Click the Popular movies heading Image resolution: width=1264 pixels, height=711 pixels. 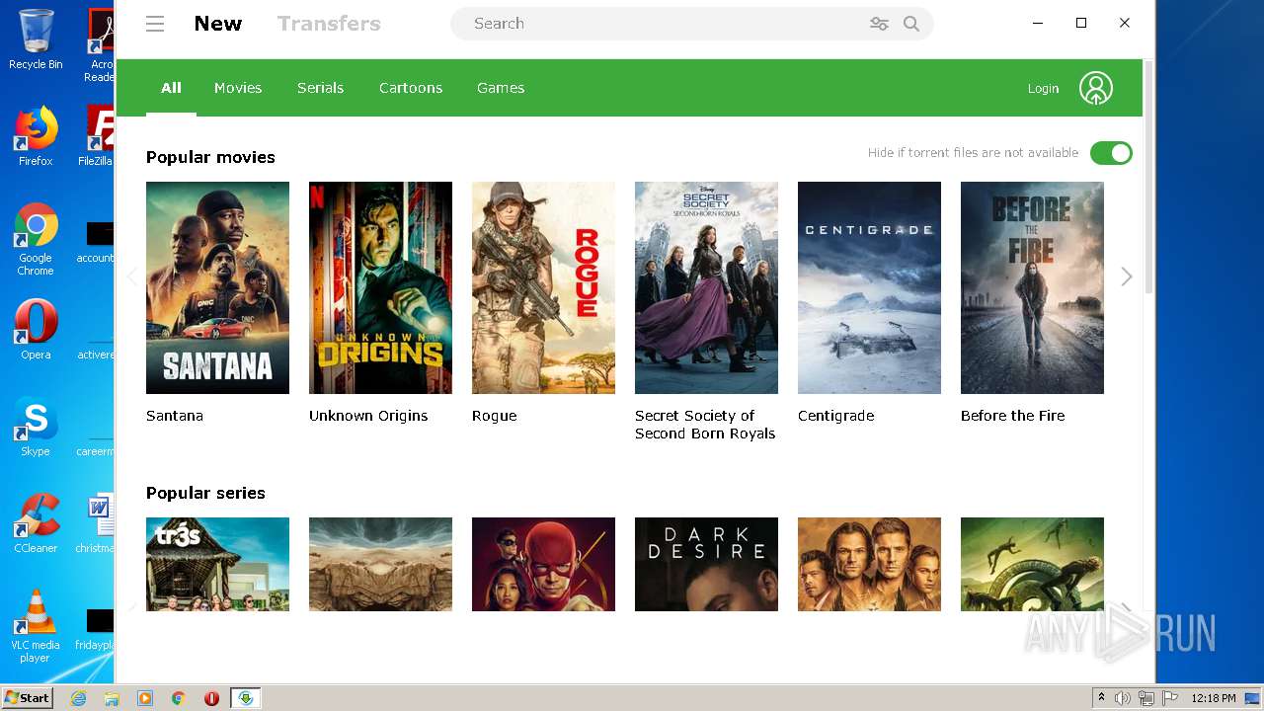210,157
